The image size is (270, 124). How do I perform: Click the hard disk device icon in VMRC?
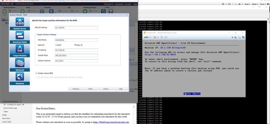click(x=235, y=37)
